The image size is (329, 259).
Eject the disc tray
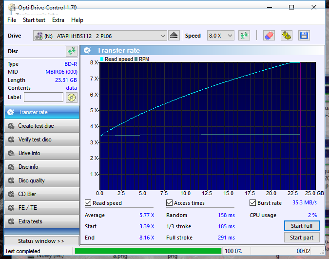174,36
